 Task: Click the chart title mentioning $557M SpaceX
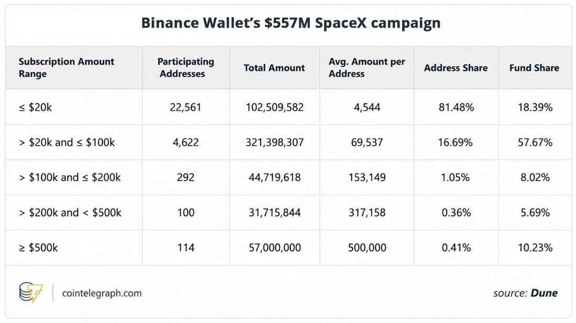pyautogui.click(x=291, y=23)
